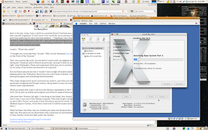This screenshot has width=208, height=130.
Task: Click search field containing 'jack vance'
Action: click(144, 11)
